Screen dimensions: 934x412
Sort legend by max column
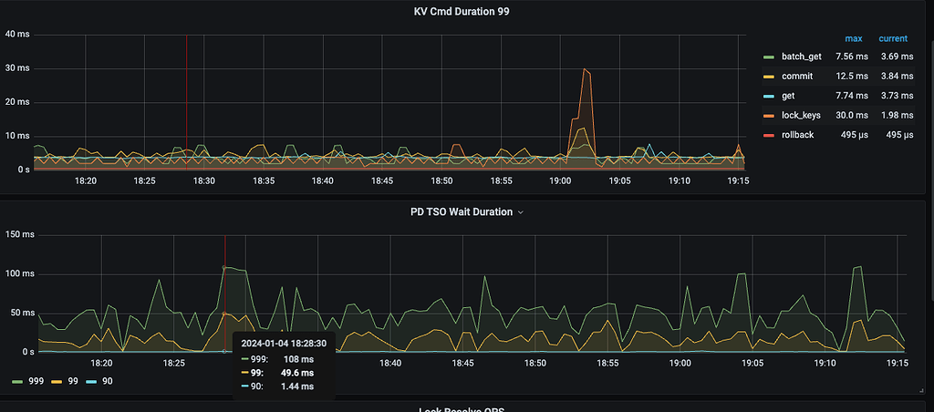[x=853, y=38]
